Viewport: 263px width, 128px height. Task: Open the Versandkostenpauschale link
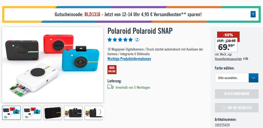coord(228,59)
